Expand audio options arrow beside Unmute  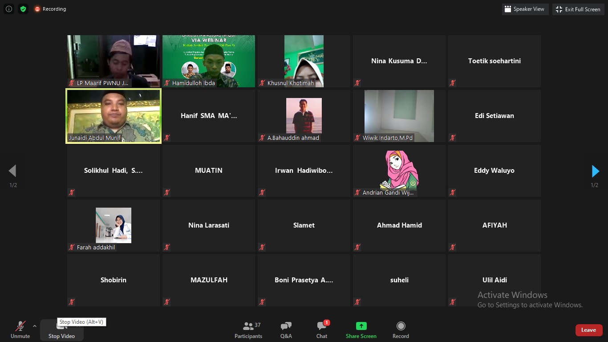[35, 326]
